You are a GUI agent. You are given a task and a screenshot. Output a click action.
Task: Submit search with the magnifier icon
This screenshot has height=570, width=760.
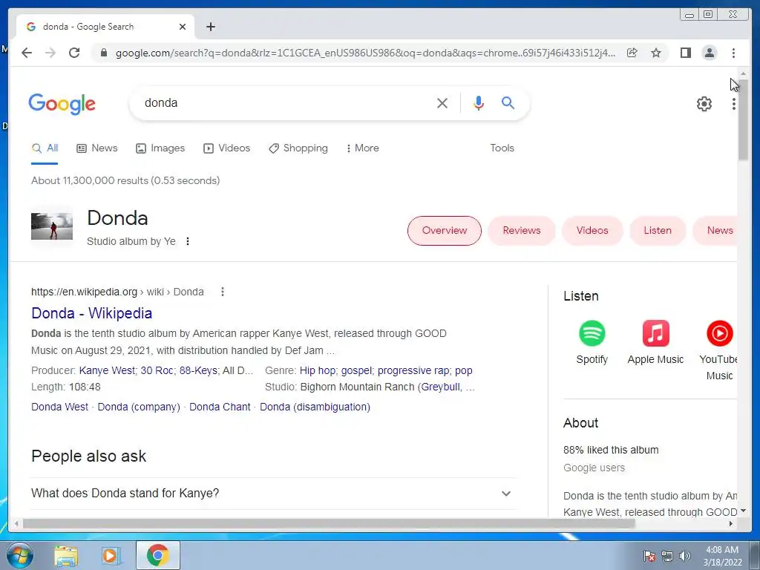(508, 102)
